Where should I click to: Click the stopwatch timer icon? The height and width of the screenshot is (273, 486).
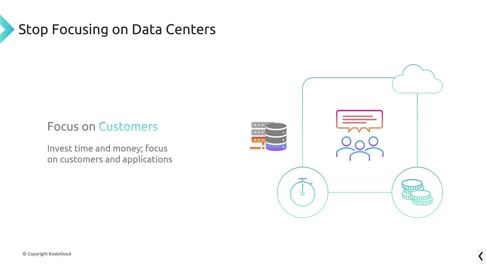click(302, 193)
